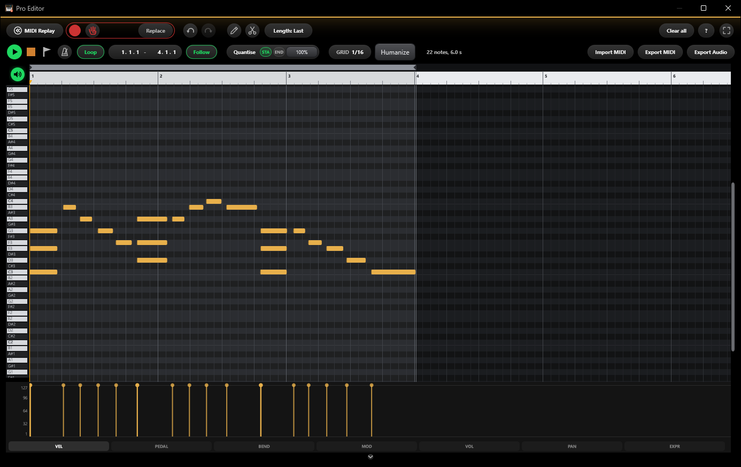Screen dimensions: 741x467
Task: Open the Replace record mode dropdown
Action: [x=156, y=30]
